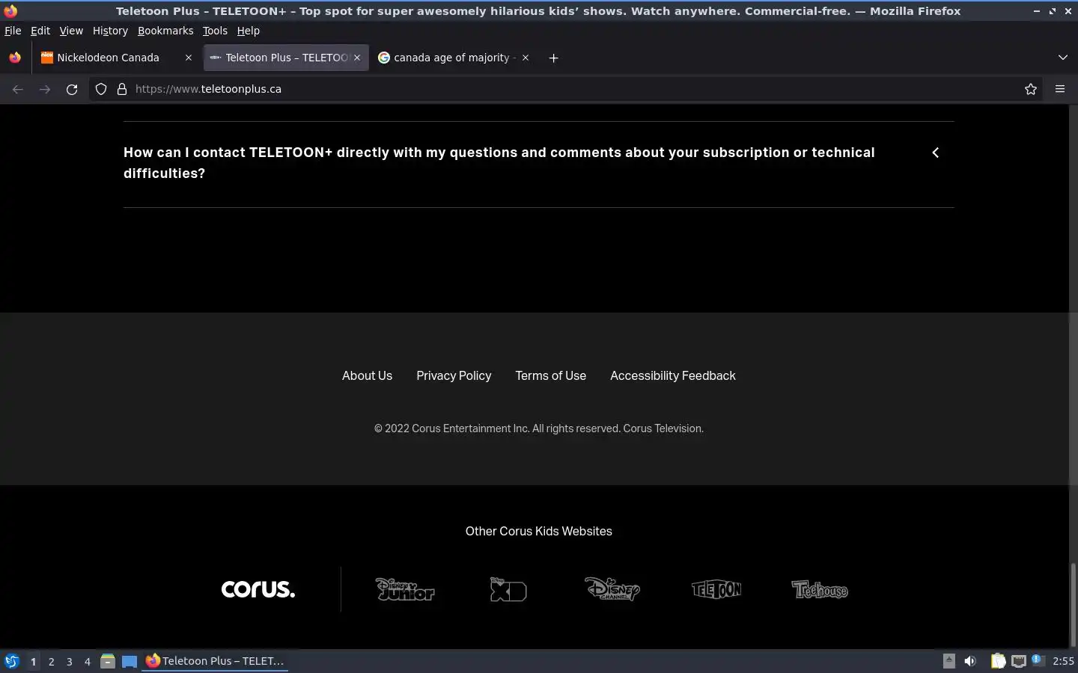The width and height of the screenshot is (1078, 673).
Task: Open the View menu
Action: [71, 31]
